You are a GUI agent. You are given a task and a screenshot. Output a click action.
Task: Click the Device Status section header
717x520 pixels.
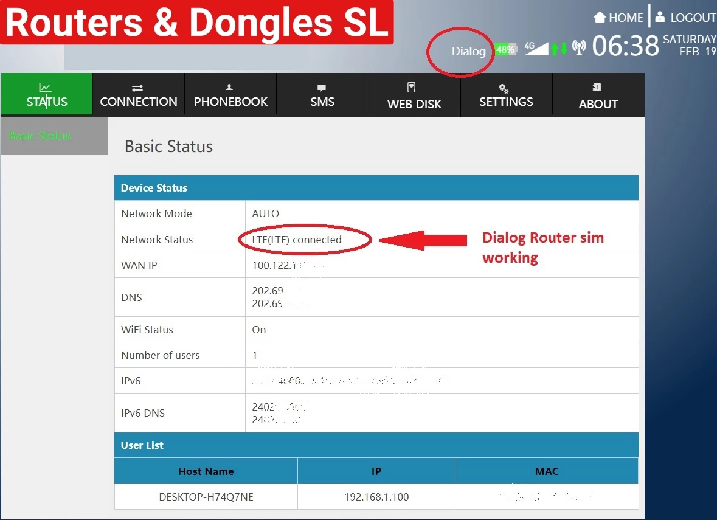(x=376, y=188)
